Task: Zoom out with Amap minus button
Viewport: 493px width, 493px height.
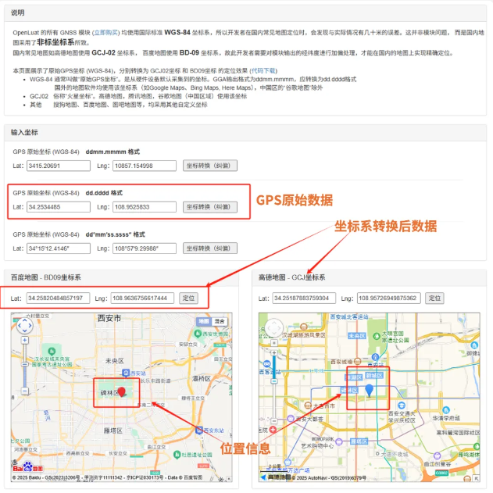Action: [x=274, y=420]
